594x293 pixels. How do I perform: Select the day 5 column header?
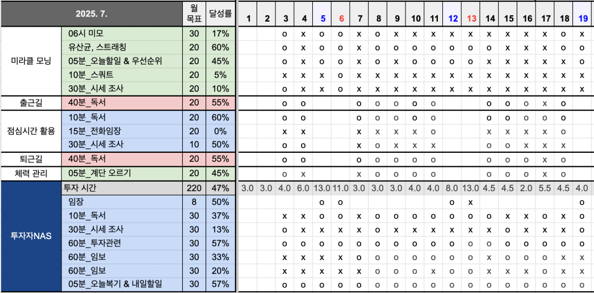323,19
